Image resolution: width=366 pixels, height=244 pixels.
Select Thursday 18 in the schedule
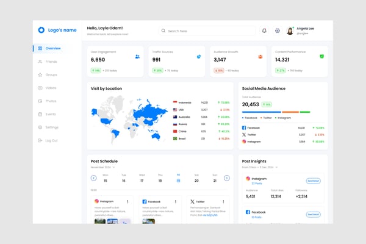160,178
